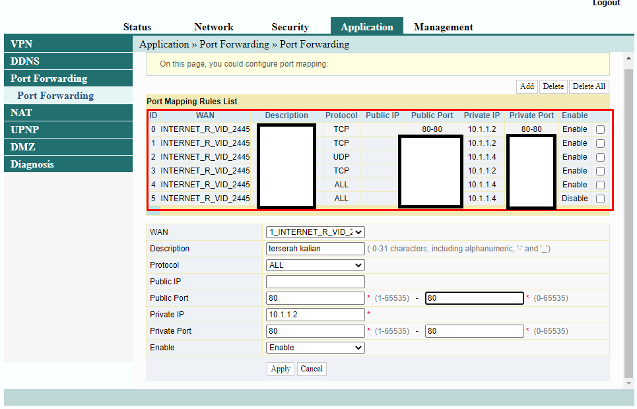Select checkbox of the UDP rule row

(x=600, y=157)
